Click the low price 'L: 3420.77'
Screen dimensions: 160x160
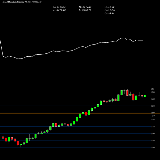(85, 10)
